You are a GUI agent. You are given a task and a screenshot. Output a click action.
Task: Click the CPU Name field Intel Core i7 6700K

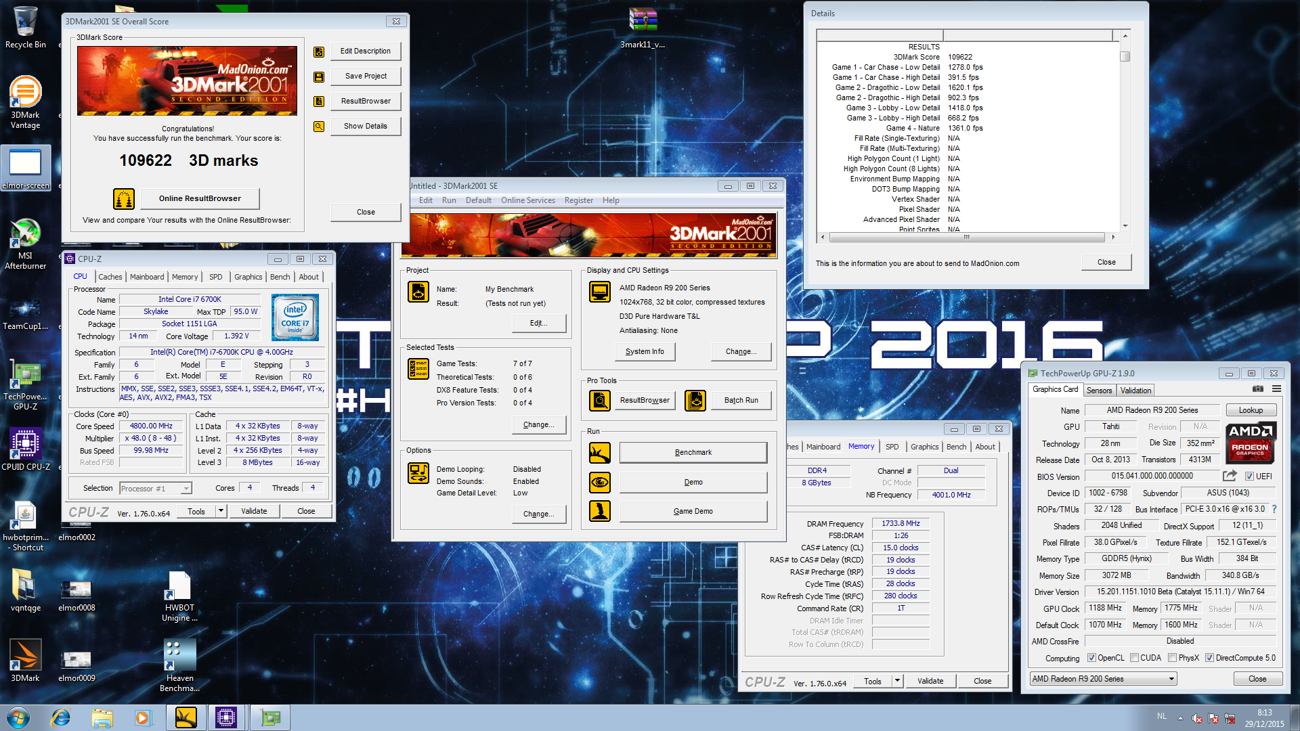[190, 299]
